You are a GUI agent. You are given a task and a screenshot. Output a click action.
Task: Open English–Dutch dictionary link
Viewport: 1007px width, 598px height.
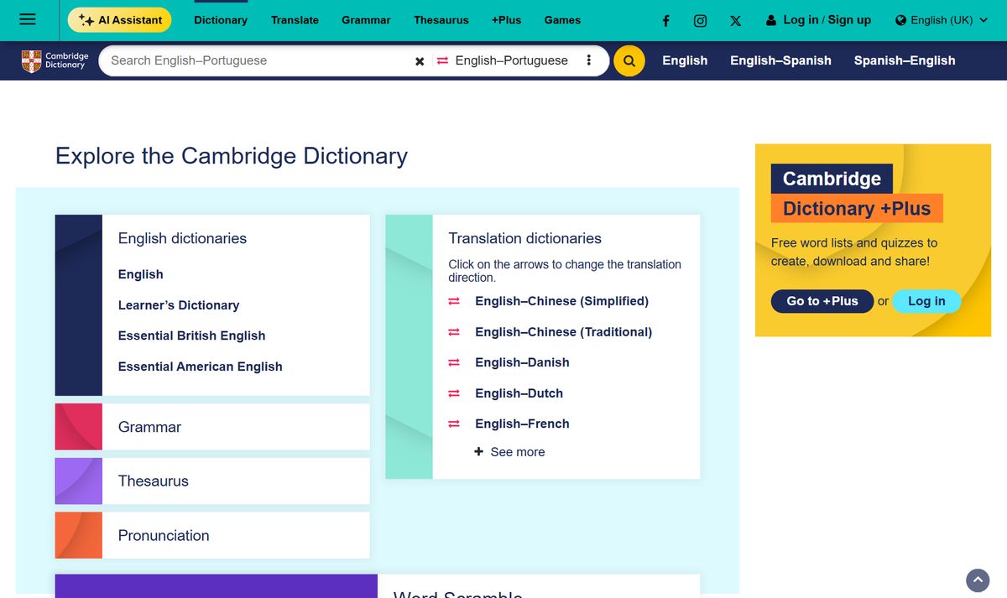coord(519,393)
